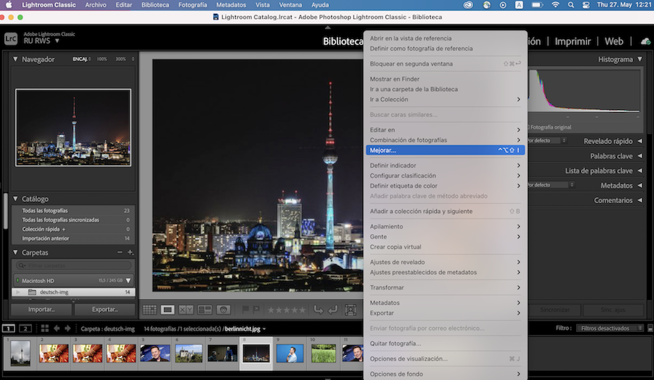The image size is (654, 380).
Task: Collapse the Navegador panel
Action: click(x=16, y=60)
